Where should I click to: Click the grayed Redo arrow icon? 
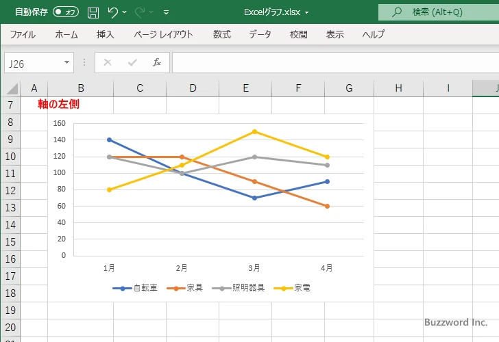140,12
